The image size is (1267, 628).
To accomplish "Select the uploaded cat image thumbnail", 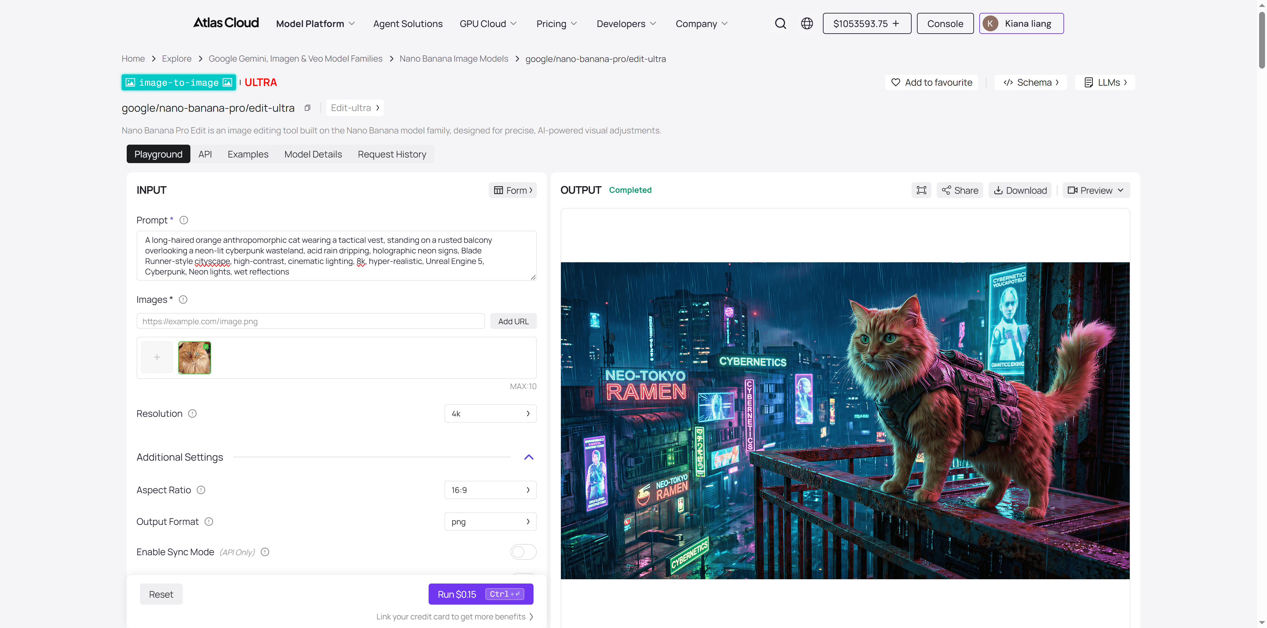I will pyautogui.click(x=194, y=358).
